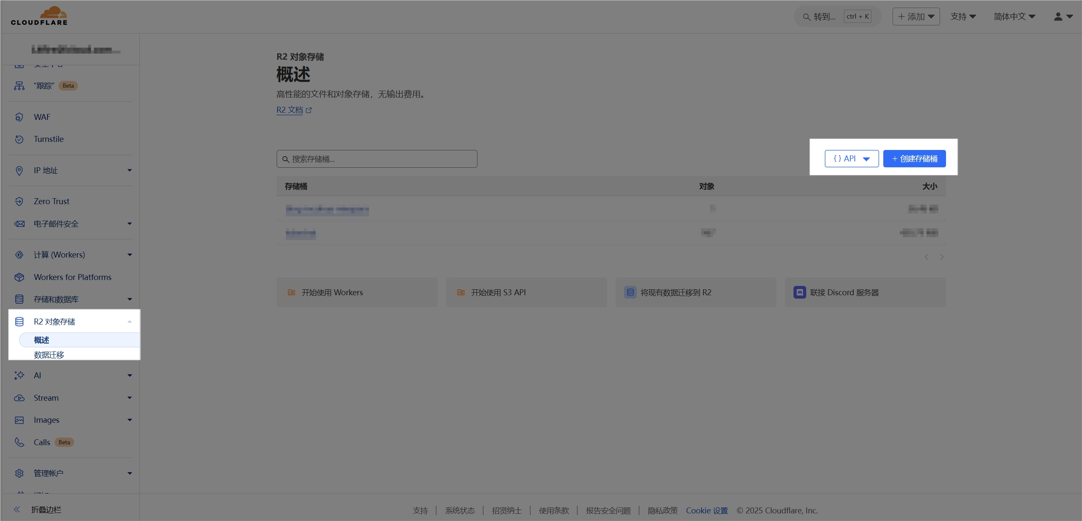Go to previous page arrow under bucket table

coord(927,257)
